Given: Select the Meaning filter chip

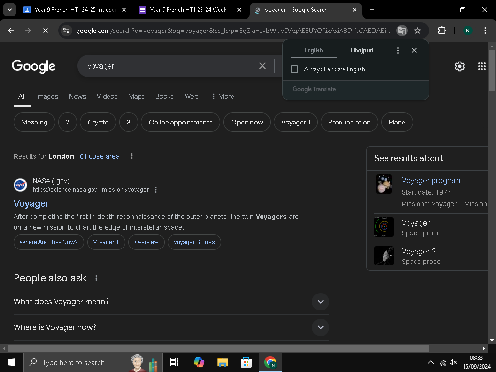Looking at the screenshot, I should (34, 122).
